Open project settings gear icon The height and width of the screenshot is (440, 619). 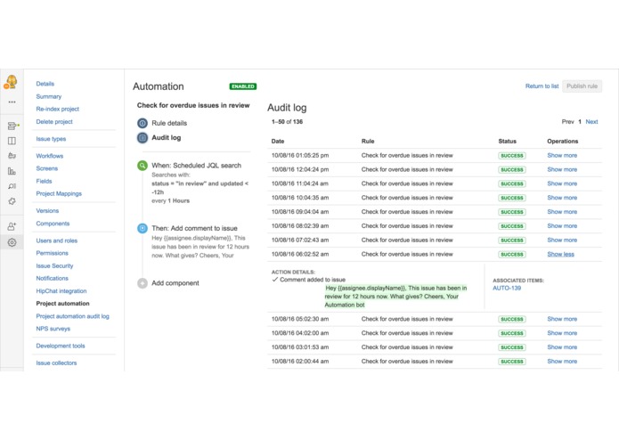click(x=12, y=242)
